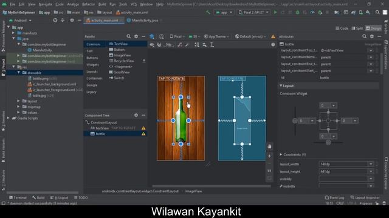Open the layout_height dropdown arrow
Image resolution: width=389 pixels, height=218 pixels.
[x=371, y=171]
